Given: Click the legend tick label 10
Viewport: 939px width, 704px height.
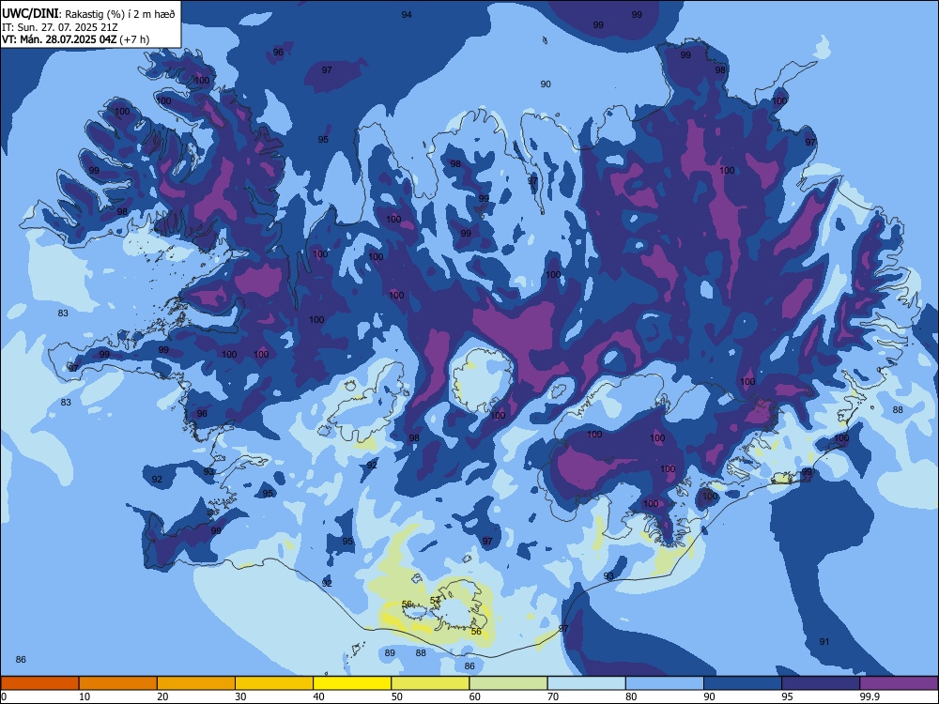Looking at the screenshot, I should [x=85, y=696].
